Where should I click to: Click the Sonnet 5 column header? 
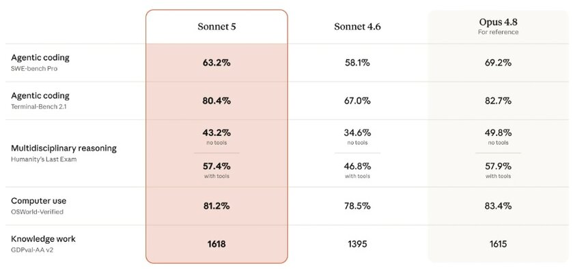coord(216,27)
